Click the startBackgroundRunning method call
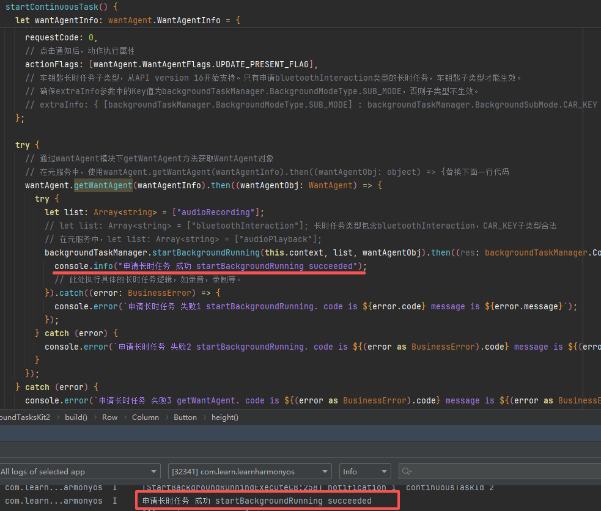601x511 pixels. coord(206,253)
